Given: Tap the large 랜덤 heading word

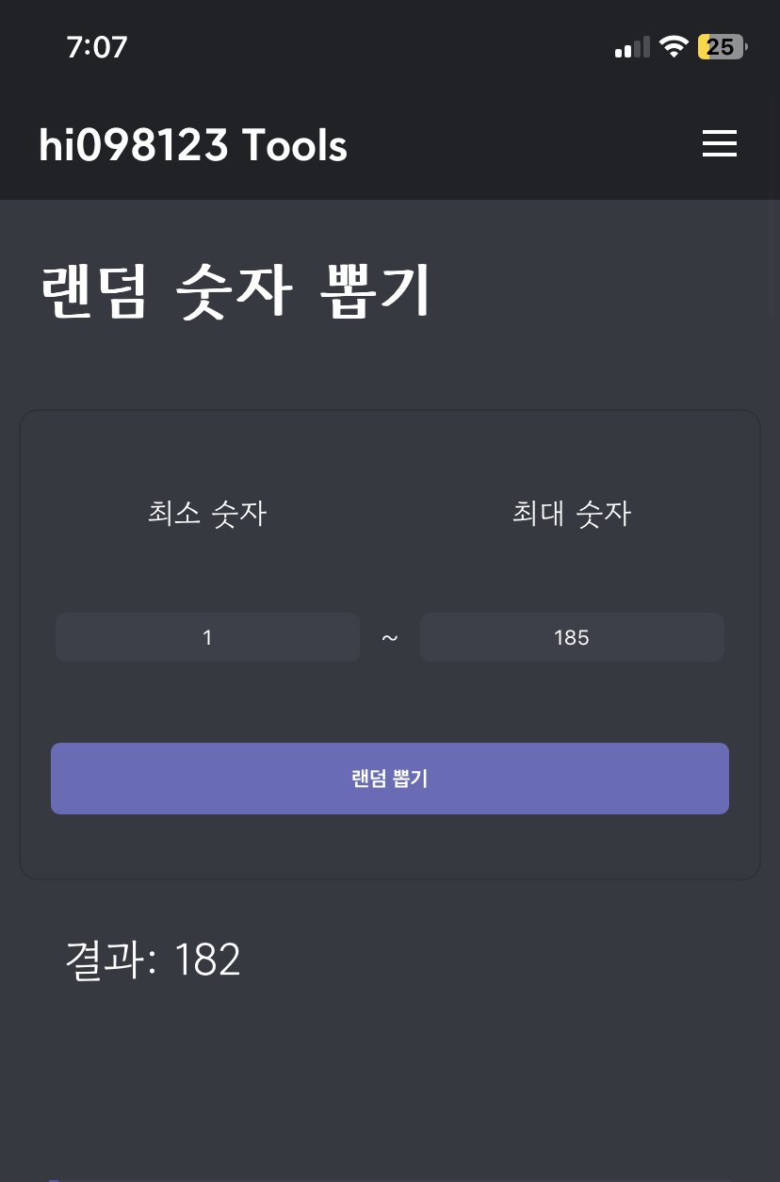Looking at the screenshot, I should click(x=94, y=292).
